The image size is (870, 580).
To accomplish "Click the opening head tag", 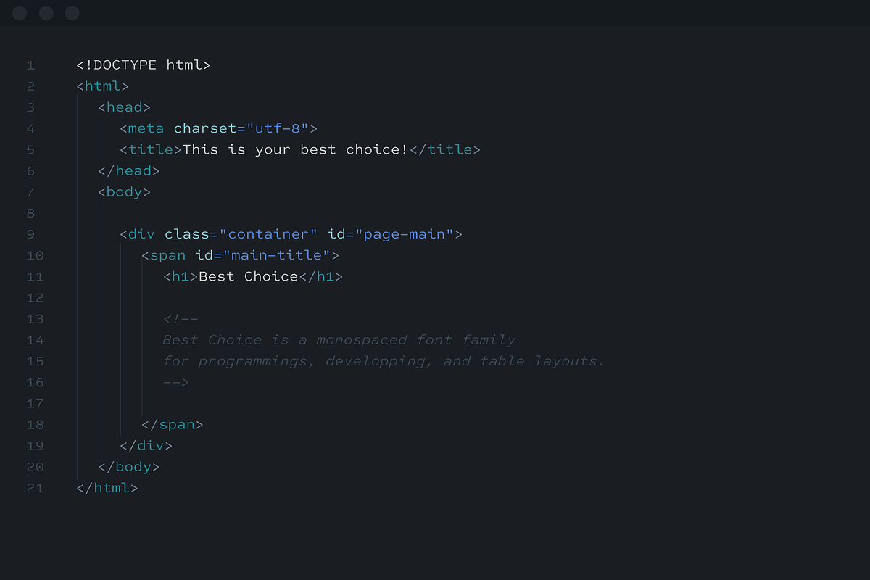I will tap(125, 107).
